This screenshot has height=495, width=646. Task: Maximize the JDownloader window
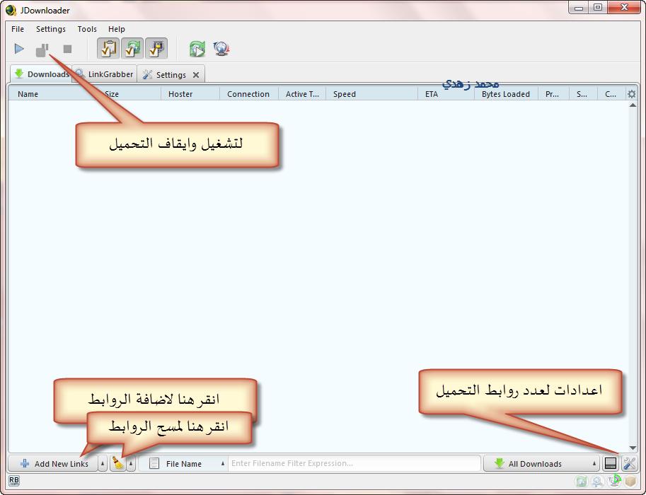tap(598, 8)
